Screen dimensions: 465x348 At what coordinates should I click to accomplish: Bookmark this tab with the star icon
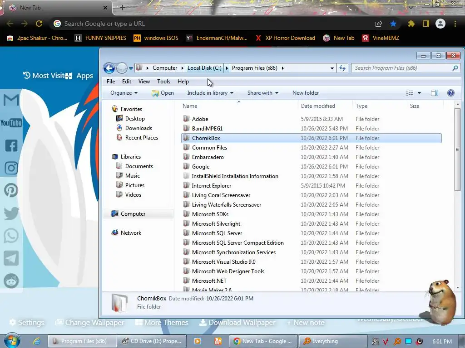393,24
